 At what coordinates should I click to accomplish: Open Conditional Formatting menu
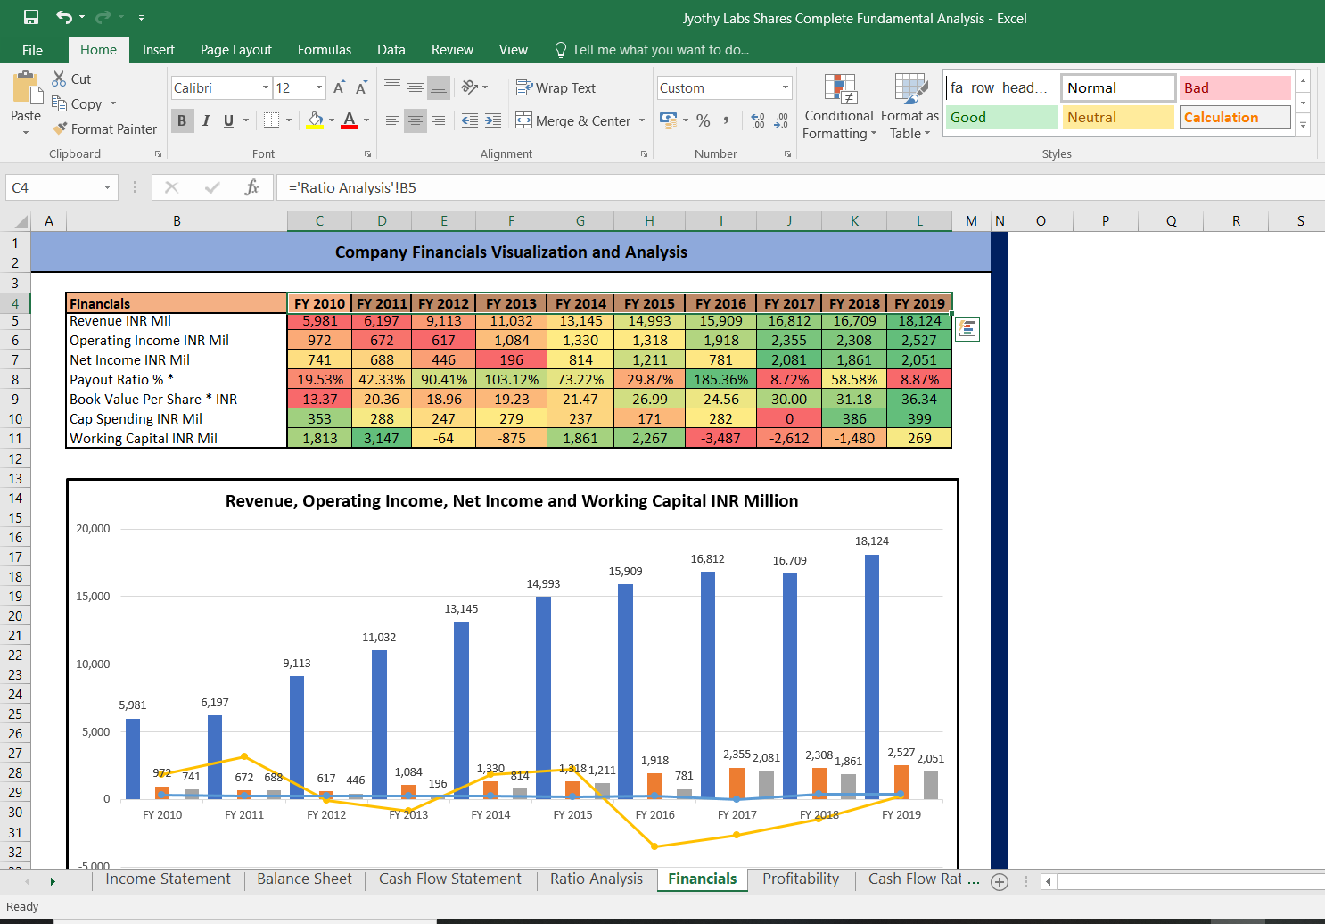(x=839, y=106)
